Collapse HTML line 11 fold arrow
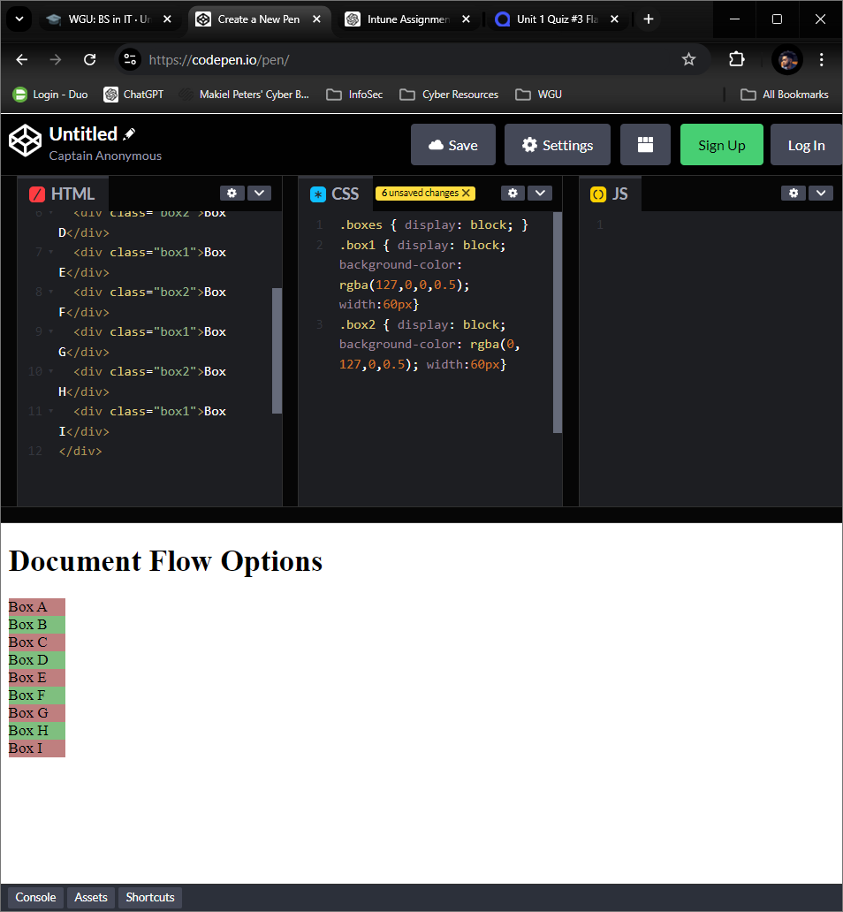The height and width of the screenshot is (912, 843). 50,411
